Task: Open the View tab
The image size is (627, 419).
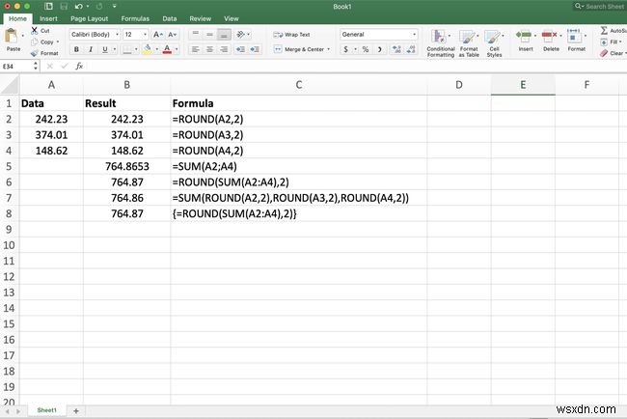Action: (x=232, y=18)
